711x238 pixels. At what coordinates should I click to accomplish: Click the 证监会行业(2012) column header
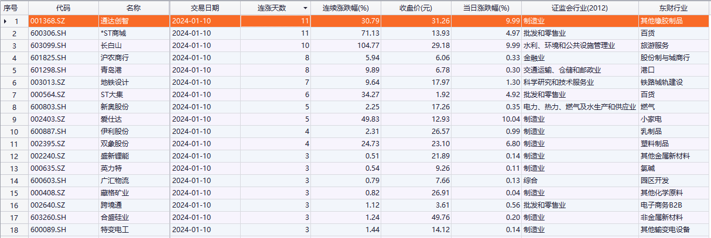coord(579,8)
